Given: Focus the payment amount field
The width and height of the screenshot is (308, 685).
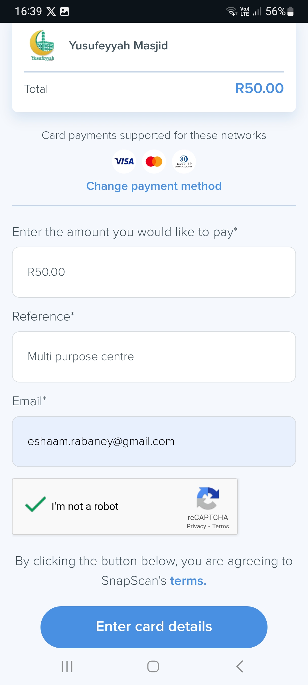Looking at the screenshot, I should [x=154, y=272].
